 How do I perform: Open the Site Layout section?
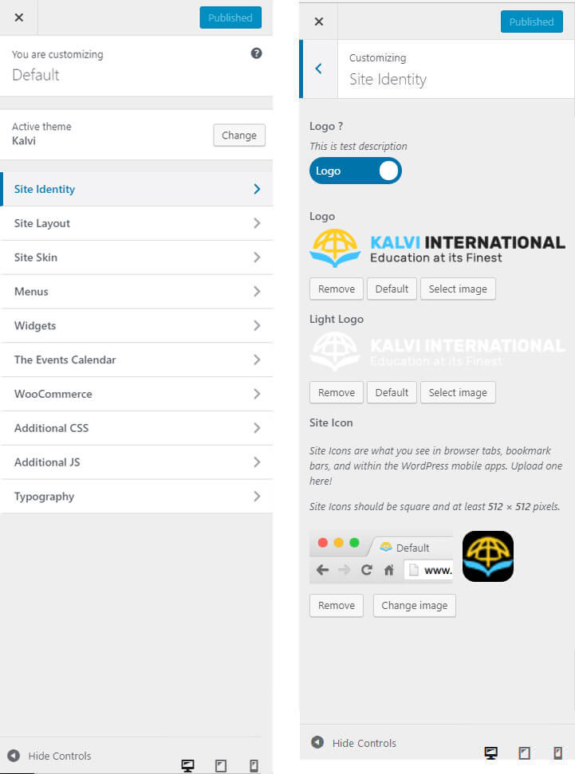point(136,223)
